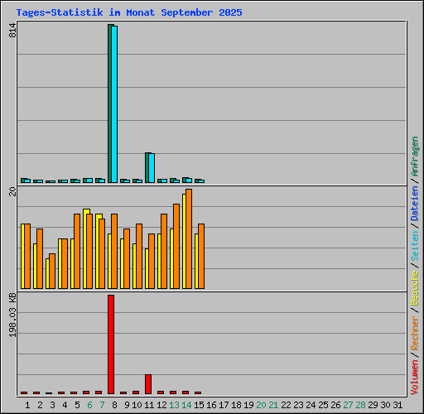Click day label '6' on x-axis
This screenshot has width=424, height=414.
(x=89, y=405)
